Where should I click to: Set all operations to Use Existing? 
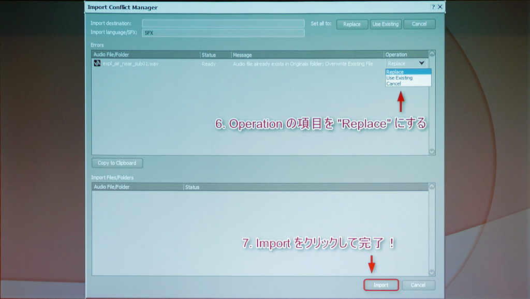pos(386,24)
